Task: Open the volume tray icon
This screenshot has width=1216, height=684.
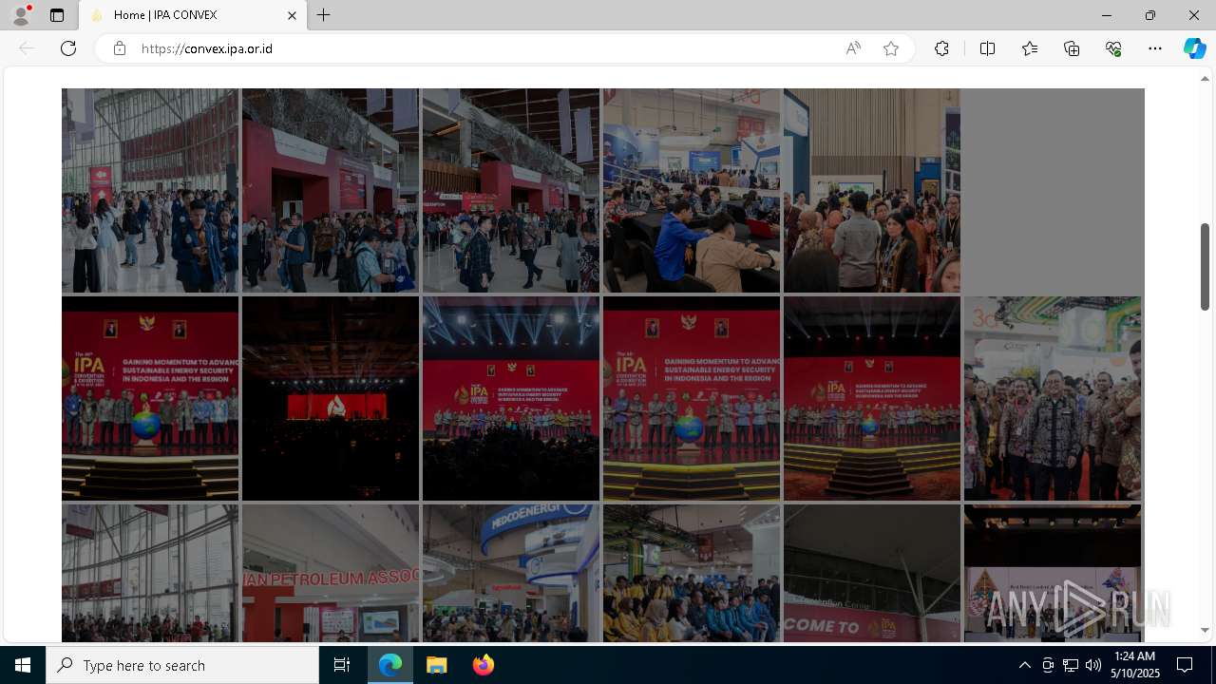Action: coord(1092,665)
